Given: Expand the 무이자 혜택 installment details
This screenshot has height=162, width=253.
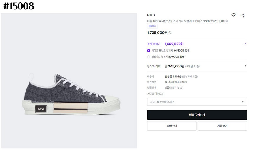Looking at the screenshot, I should tap(245, 66).
